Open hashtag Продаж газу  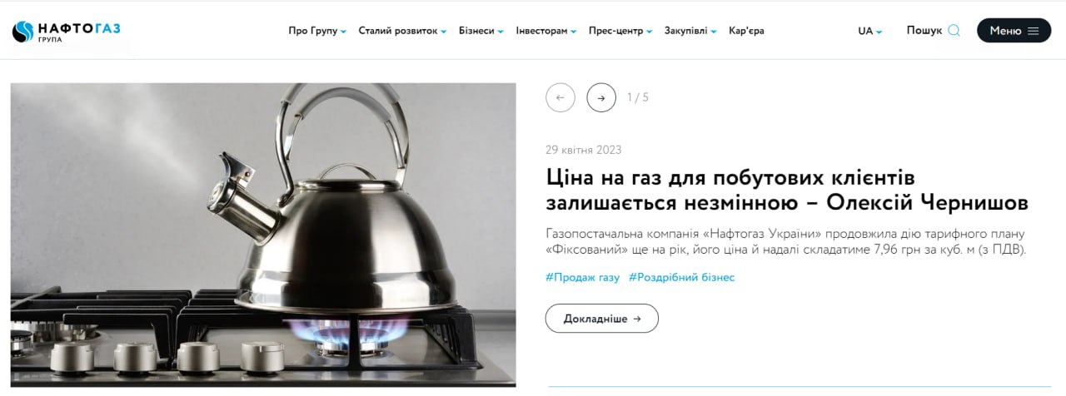pyautogui.click(x=583, y=277)
